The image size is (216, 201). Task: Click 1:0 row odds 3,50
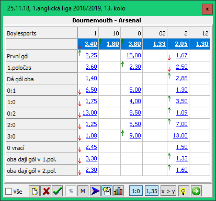point(182,101)
